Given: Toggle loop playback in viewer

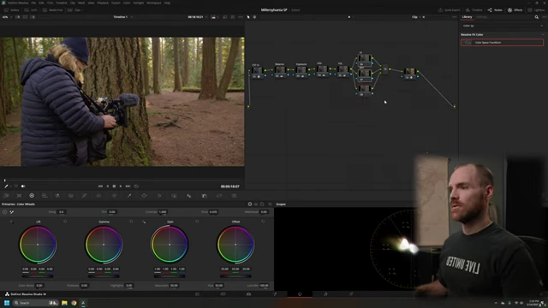Looking at the screenshot, I should tap(136, 187).
